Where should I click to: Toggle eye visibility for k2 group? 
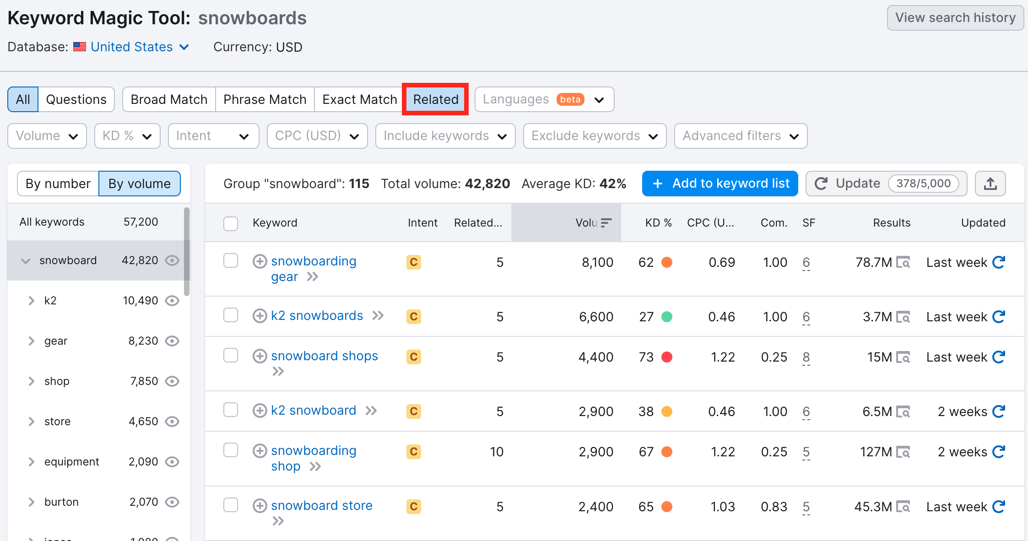pyautogui.click(x=172, y=301)
